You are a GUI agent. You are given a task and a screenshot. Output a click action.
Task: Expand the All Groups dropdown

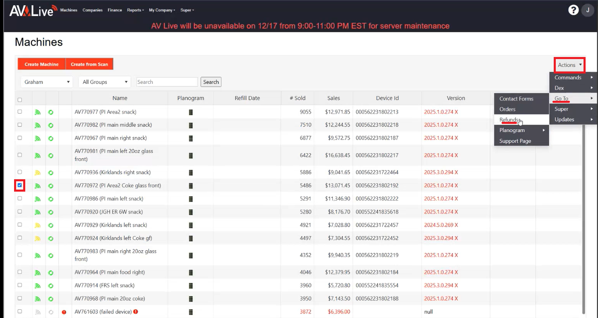click(x=104, y=82)
